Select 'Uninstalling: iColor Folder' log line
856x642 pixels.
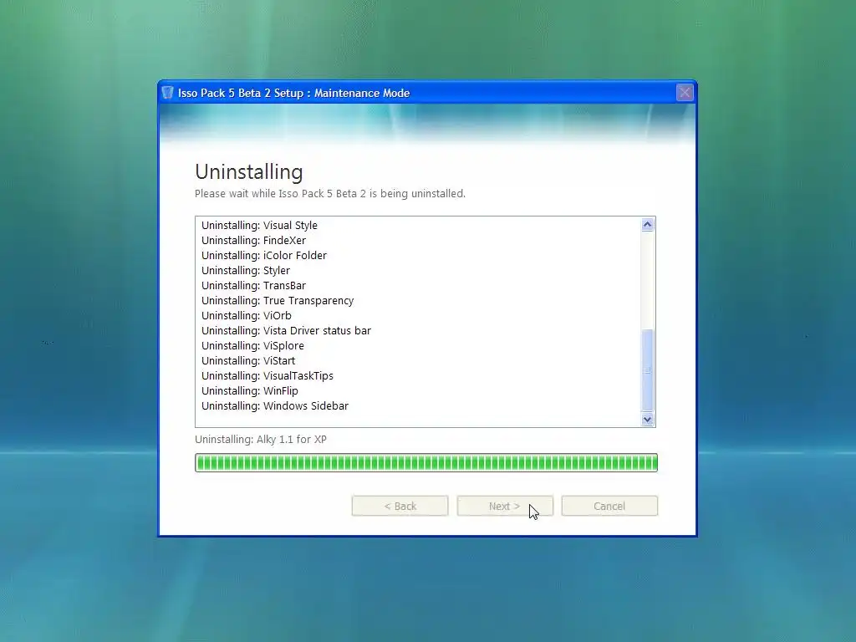pyautogui.click(x=264, y=256)
